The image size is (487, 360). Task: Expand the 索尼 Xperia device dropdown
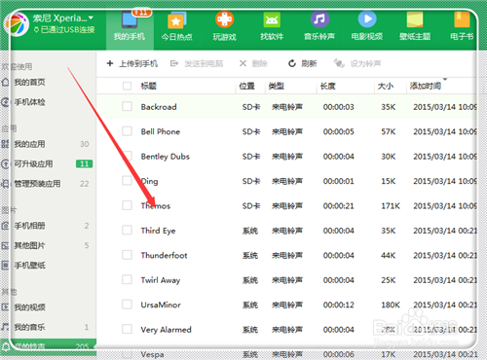pos(91,18)
